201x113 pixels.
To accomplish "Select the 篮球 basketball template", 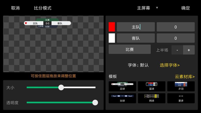I will [152, 86].
